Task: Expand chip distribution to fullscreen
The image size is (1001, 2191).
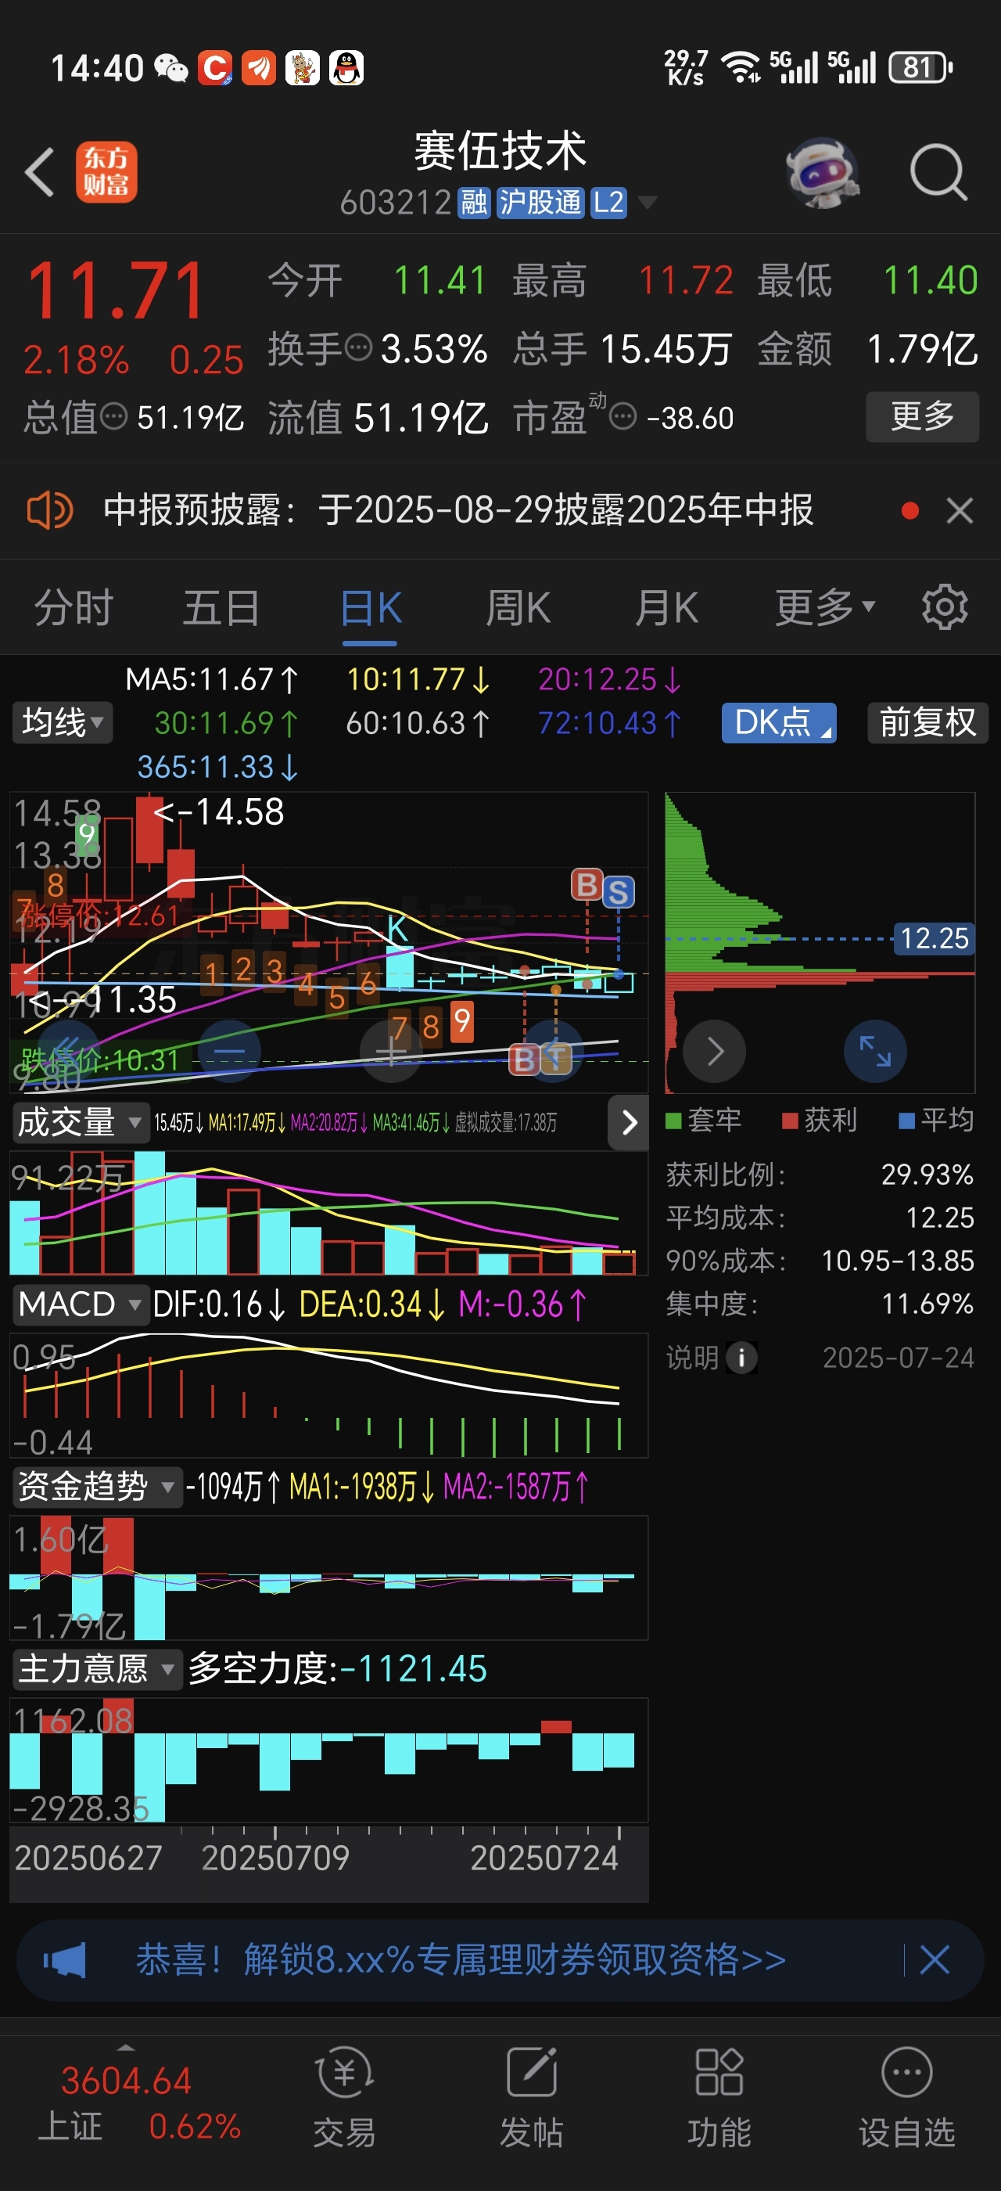Action: (x=875, y=1051)
